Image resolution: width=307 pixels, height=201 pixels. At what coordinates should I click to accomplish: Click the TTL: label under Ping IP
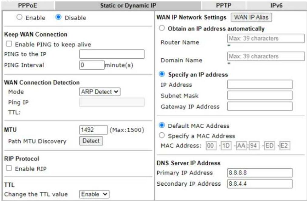14,113
